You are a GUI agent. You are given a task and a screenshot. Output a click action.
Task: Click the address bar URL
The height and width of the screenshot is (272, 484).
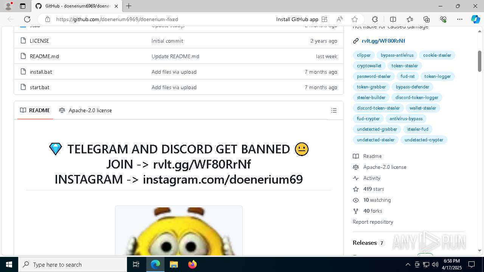[x=117, y=19]
